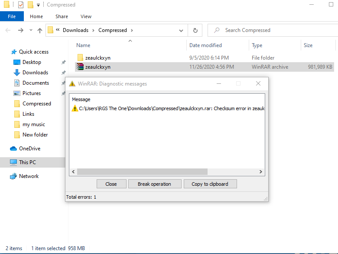This screenshot has height=254, width=338.
Task: Sort by Date modified column header
Action: pyautogui.click(x=205, y=45)
